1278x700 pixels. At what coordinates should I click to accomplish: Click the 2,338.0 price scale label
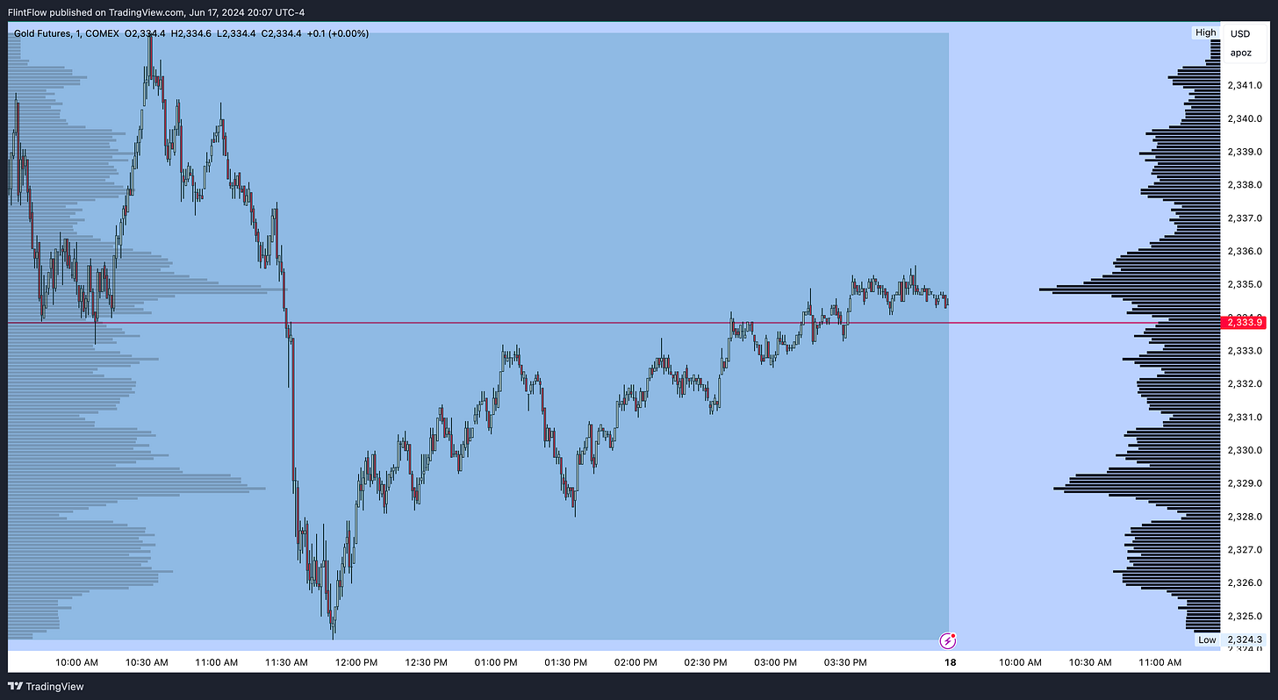pos(1245,185)
